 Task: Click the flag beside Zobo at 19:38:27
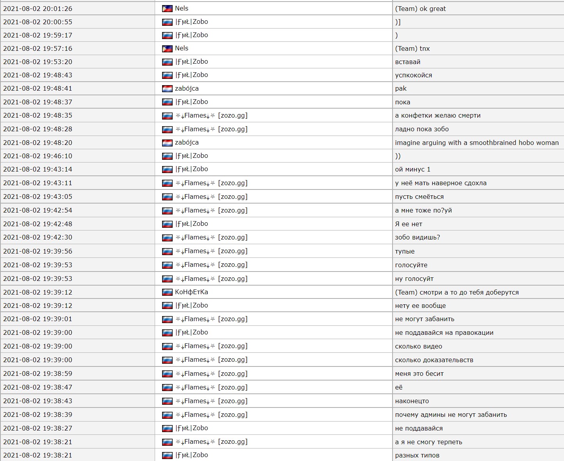point(167,428)
